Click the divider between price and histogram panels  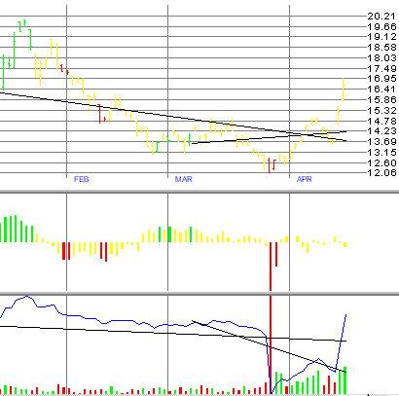199,192
